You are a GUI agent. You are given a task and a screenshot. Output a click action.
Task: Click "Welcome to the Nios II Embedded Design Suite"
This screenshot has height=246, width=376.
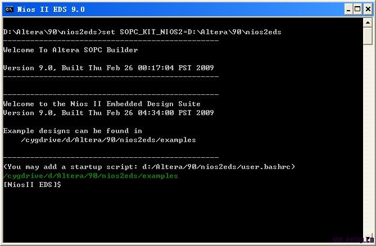[x=102, y=104]
